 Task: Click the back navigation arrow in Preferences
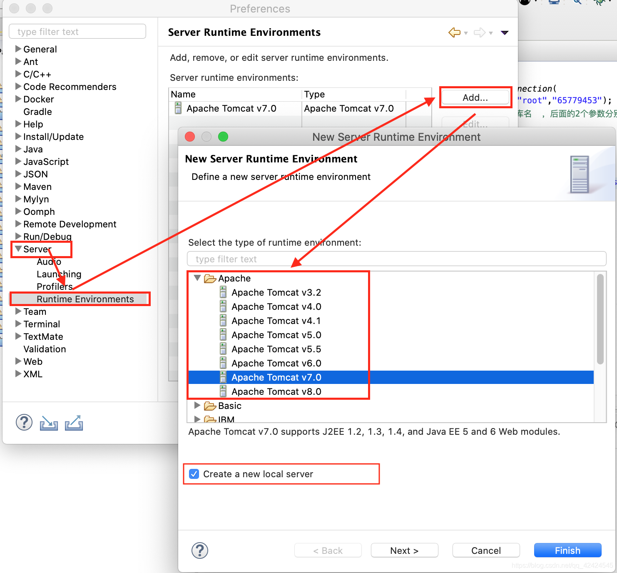[454, 32]
